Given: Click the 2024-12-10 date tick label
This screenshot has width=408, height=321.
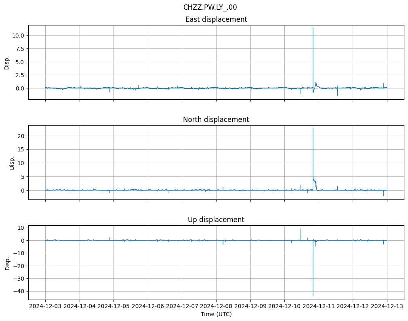Looking at the screenshot, I should [284, 306].
